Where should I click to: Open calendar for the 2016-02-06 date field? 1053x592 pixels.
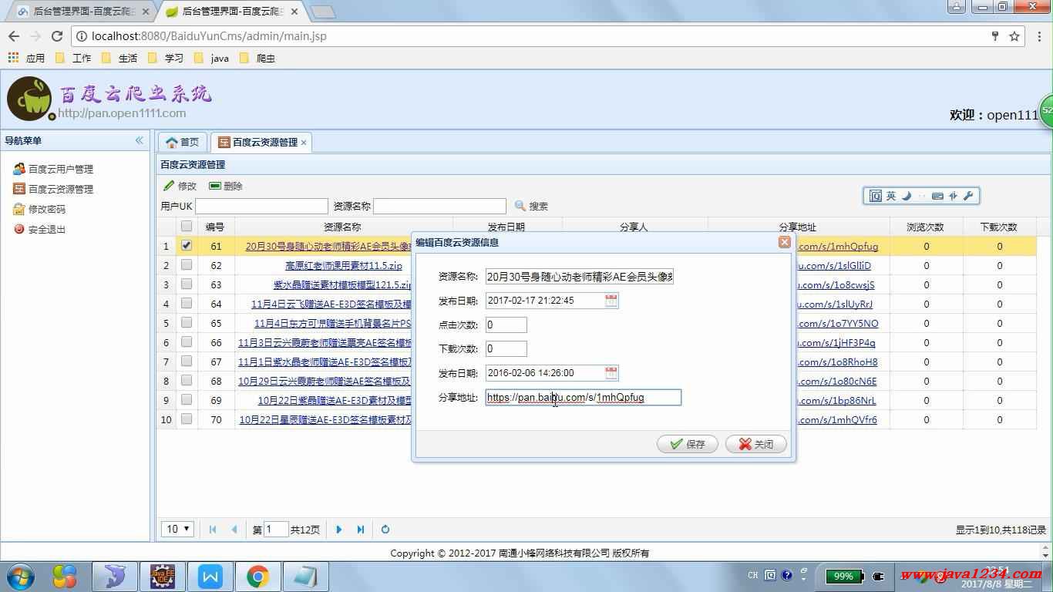(611, 373)
